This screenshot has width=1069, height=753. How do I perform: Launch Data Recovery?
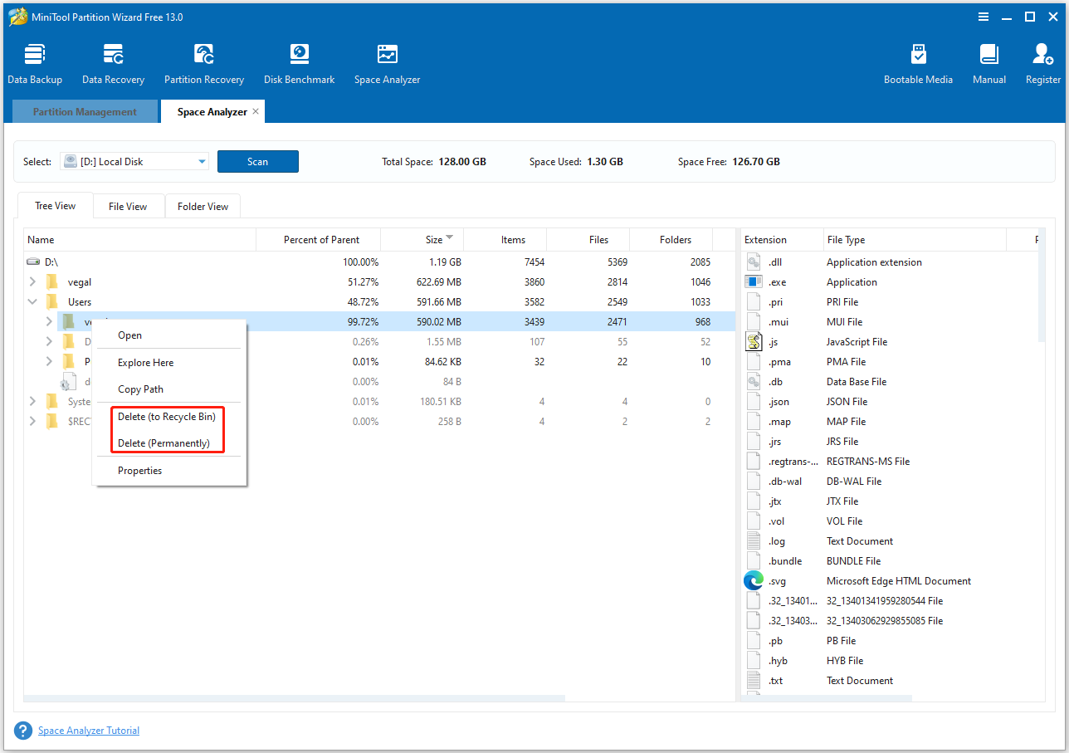point(113,62)
